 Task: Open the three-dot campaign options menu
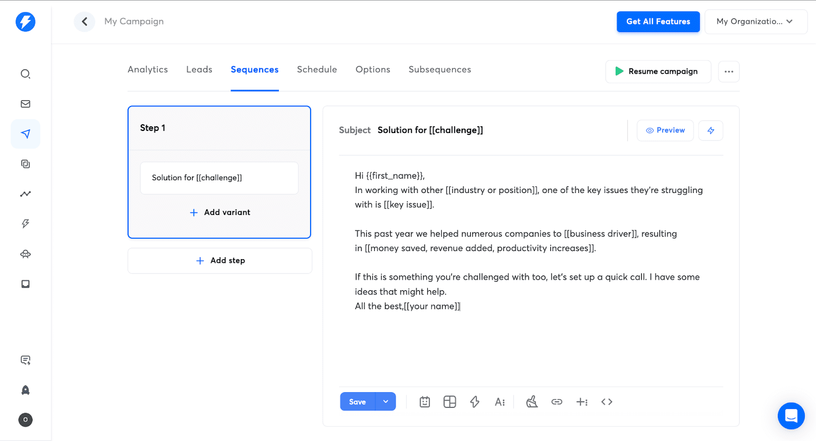729,72
